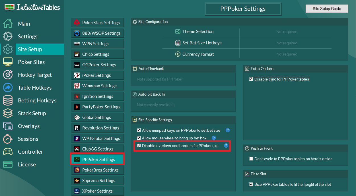
Task: Click the Main home icon
Action: (8, 24)
